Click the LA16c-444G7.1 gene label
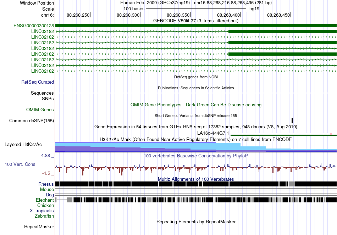 (213, 133)
